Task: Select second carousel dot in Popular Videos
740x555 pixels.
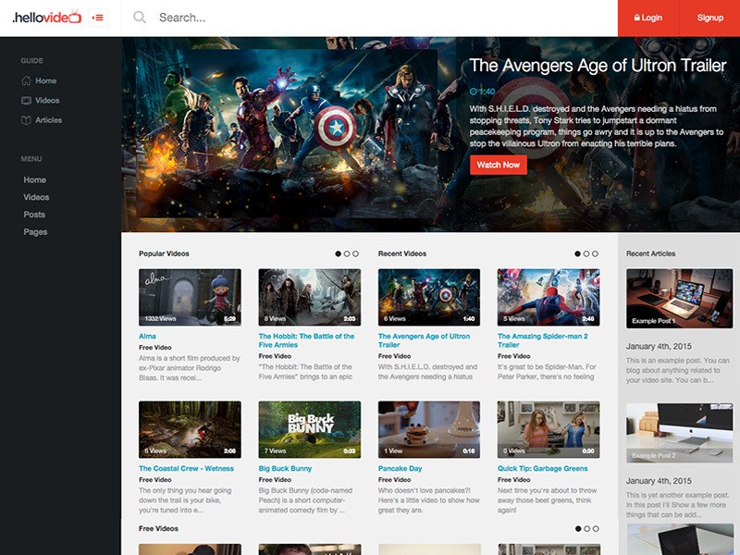Action: click(x=347, y=253)
